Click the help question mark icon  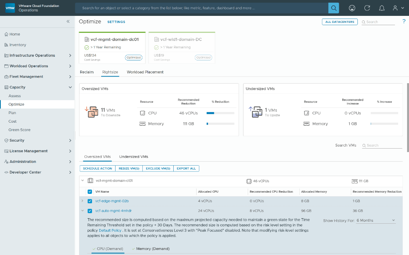(404, 22)
